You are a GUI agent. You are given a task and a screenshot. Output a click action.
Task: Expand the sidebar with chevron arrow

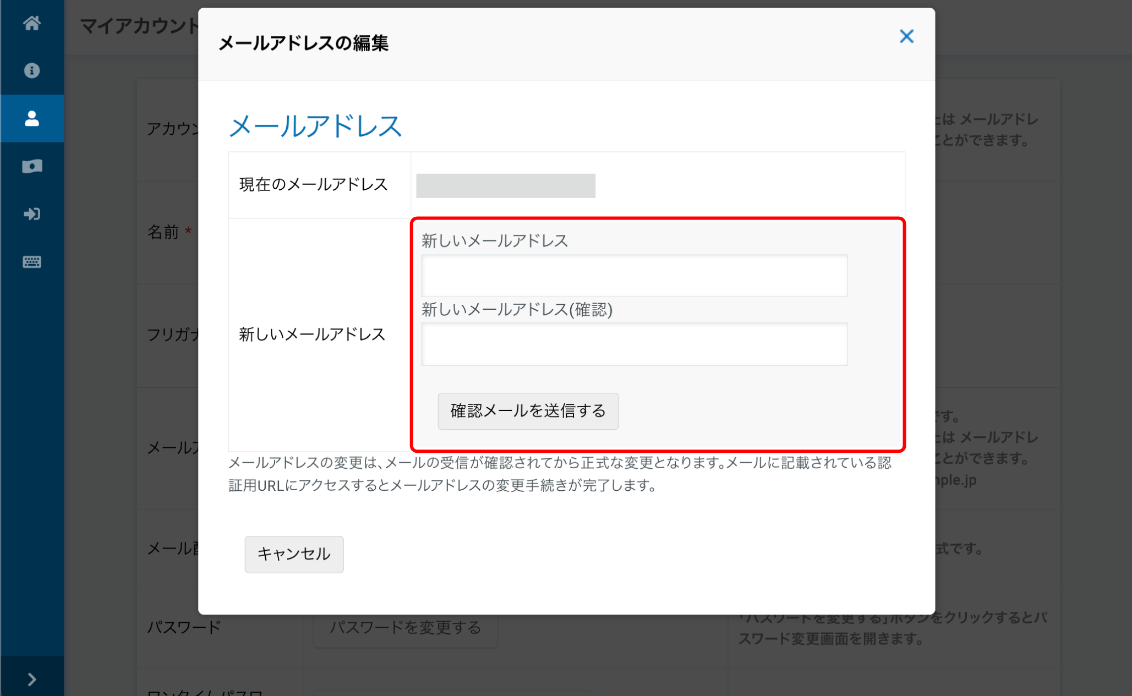[31, 679]
